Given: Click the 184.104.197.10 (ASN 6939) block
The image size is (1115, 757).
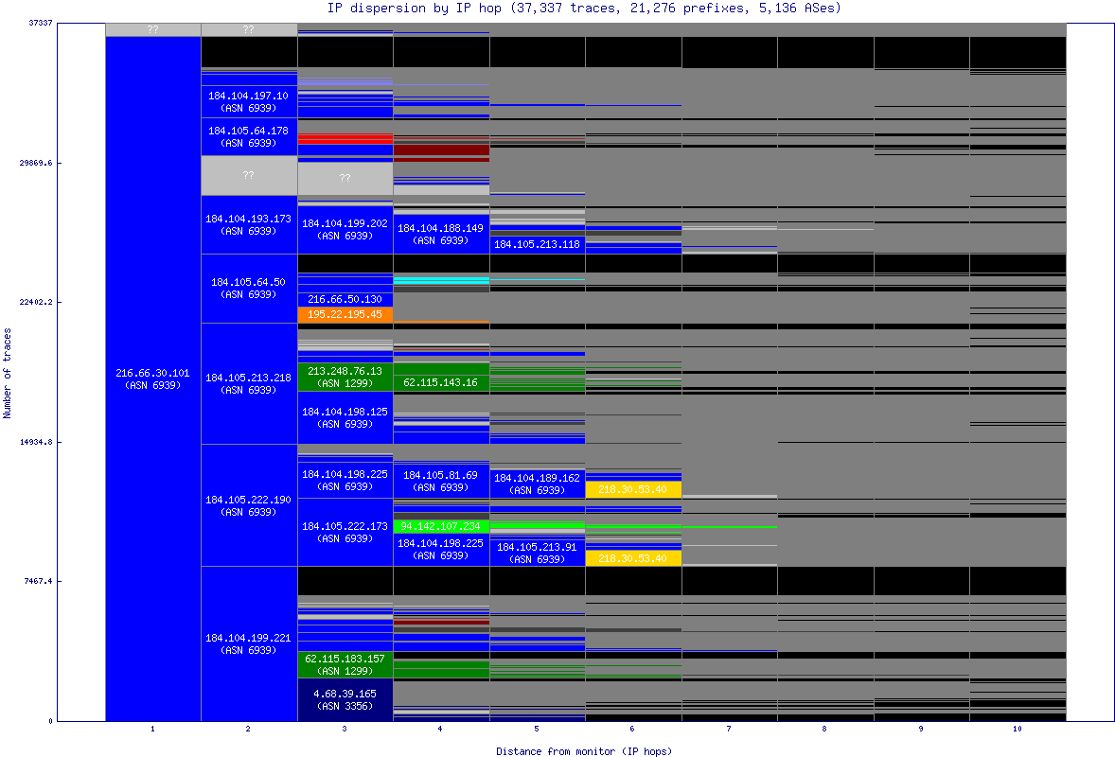Looking at the screenshot, I should coord(249,98).
